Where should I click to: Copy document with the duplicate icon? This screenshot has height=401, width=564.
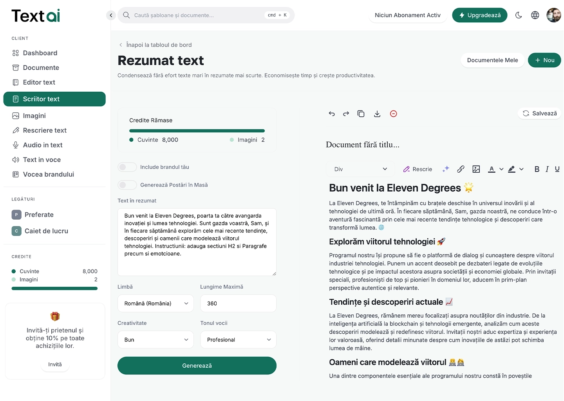pyautogui.click(x=361, y=114)
